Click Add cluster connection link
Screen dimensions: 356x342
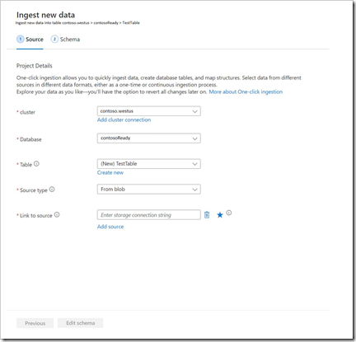tap(124, 119)
